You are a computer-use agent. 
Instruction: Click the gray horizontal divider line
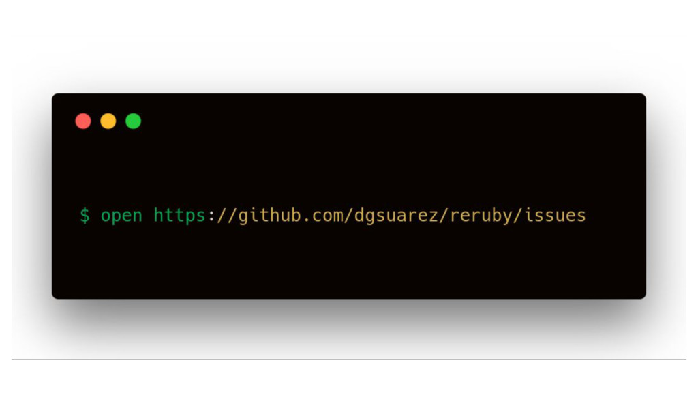pyautogui.click(x=349, y=359)
